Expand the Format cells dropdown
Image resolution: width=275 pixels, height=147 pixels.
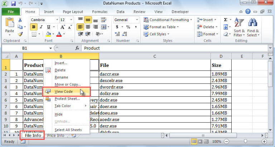207,34
